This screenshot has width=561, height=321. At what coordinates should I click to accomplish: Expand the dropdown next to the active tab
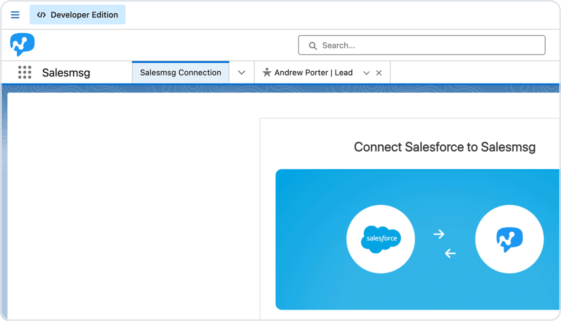click(242, 72)
